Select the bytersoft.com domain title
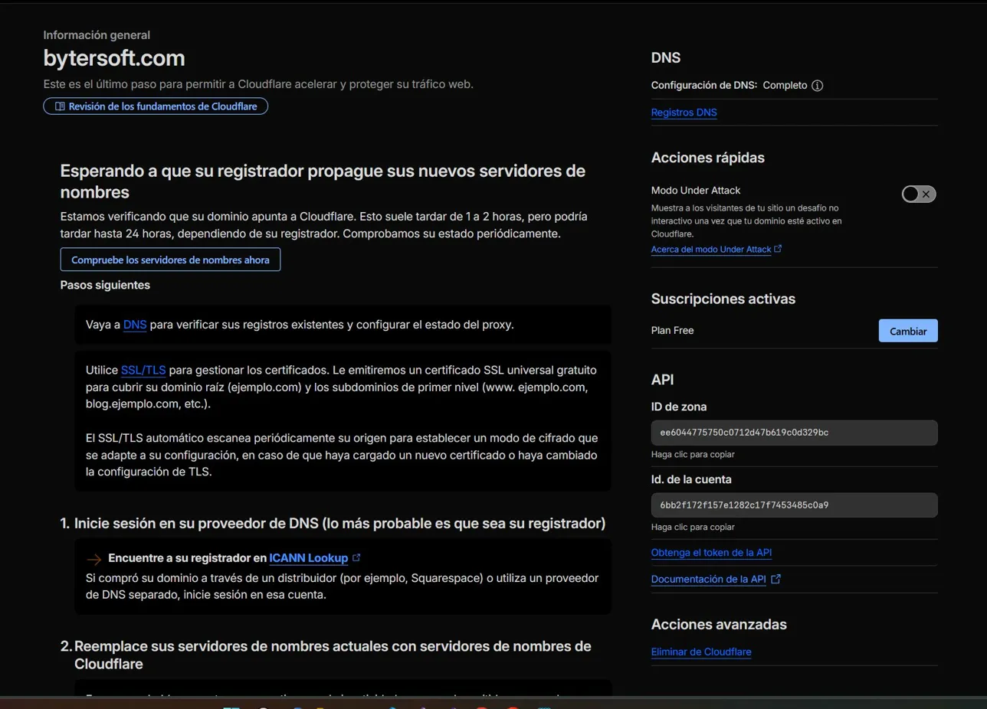 (x=114, y=58)
